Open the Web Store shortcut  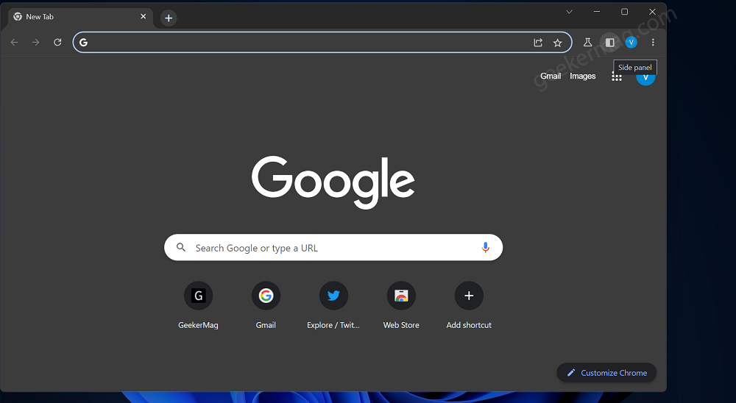(x=401, y=305)
